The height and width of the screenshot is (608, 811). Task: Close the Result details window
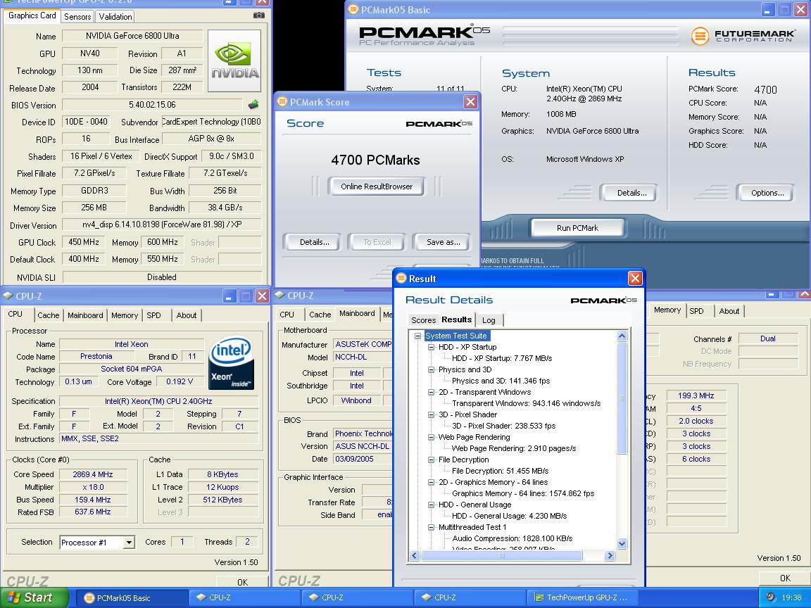[x=635, y=279]
